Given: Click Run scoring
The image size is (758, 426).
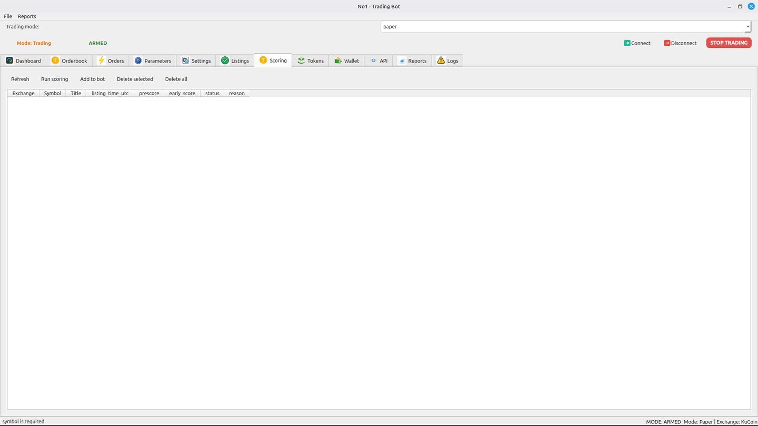Looking at the screenshot, I should [55, 79].
